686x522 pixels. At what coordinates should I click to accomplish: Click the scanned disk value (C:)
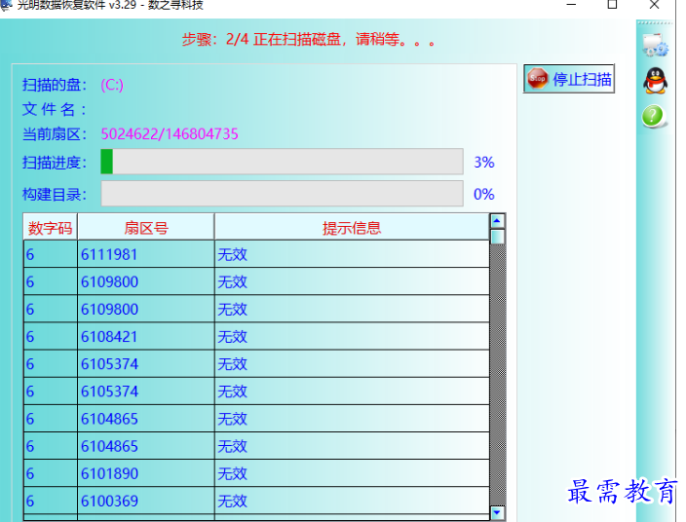click(112, 85)
